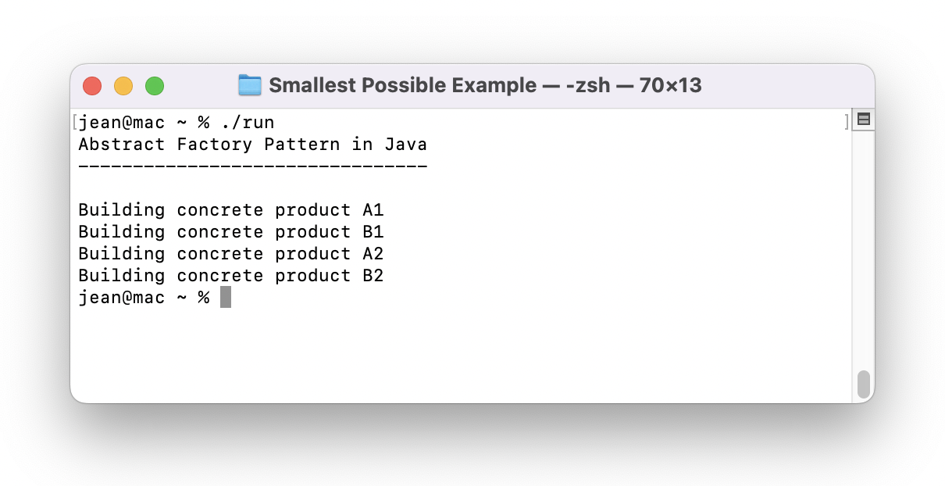Image resolution: width=945 pixels, height=486 pixels.
Task: Click the right bracket command mark
Action: pyautogui.click(x=846, y=123)
